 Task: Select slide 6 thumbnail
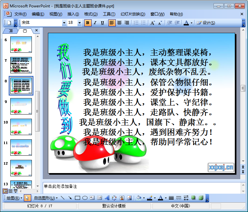tap(21, 44)
